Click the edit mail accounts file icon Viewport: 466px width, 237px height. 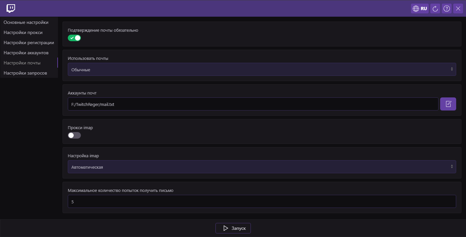click(448, 104)
